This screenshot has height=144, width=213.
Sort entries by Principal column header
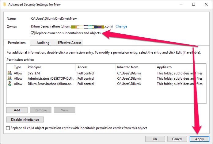(x=51, y=67)
